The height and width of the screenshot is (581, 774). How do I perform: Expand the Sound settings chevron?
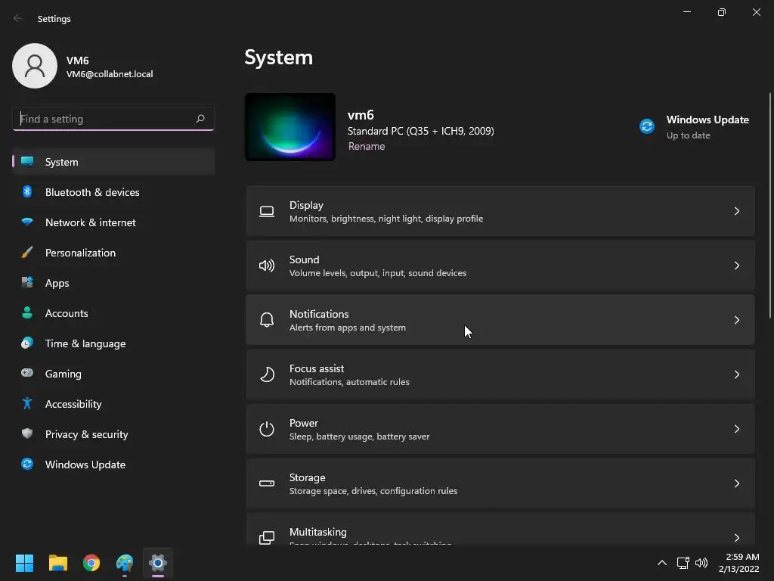coord(736,266)
